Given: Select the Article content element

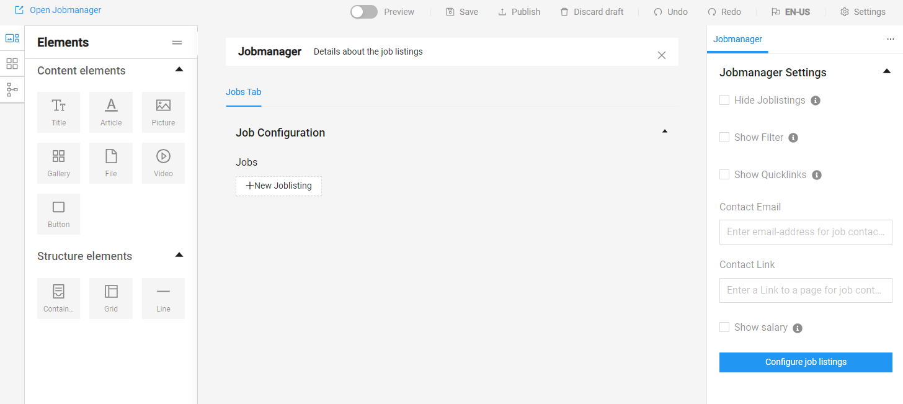Looking at the screenshot, I should click(111, 112).
